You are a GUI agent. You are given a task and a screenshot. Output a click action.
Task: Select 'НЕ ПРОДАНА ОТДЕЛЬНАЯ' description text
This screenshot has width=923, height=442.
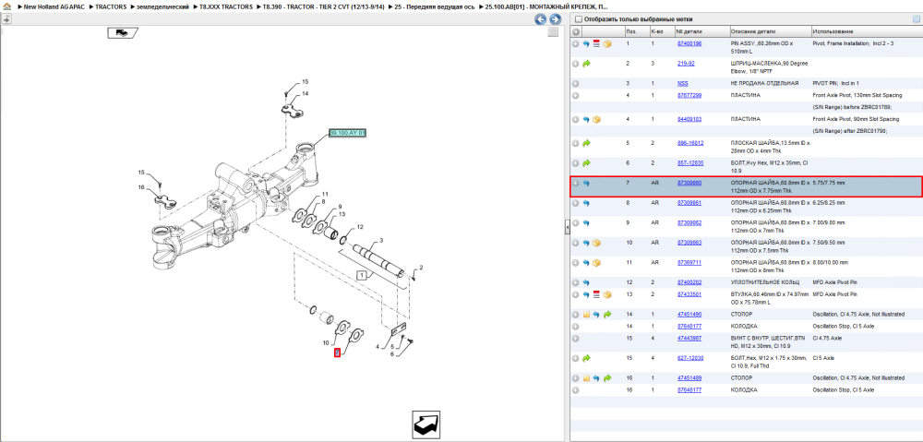coord(764,84)
